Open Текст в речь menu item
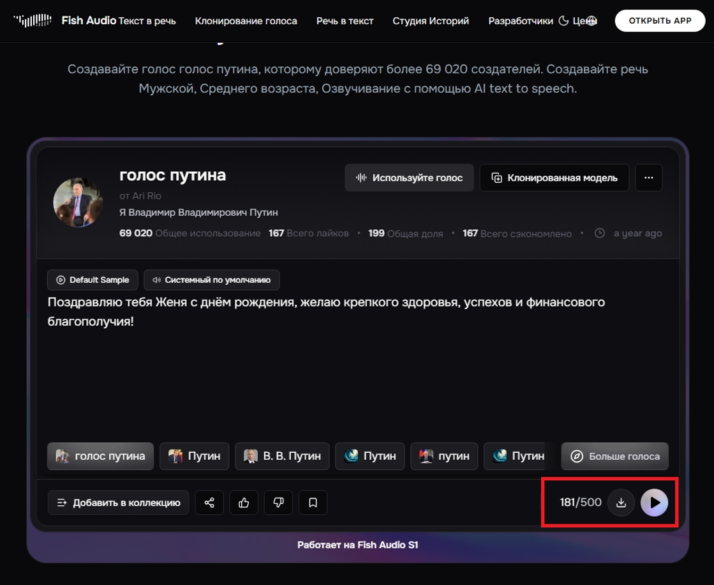This screenshot has height=585, width=714. 147,21
